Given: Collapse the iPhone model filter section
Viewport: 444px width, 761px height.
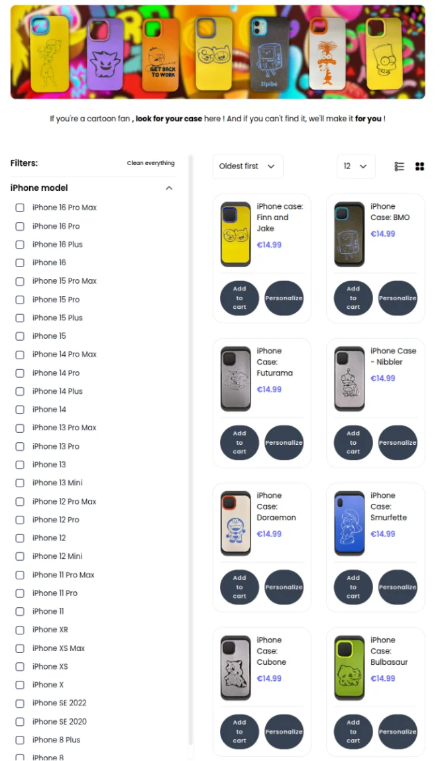Looking at the screenshot, I should pos(169,188).
